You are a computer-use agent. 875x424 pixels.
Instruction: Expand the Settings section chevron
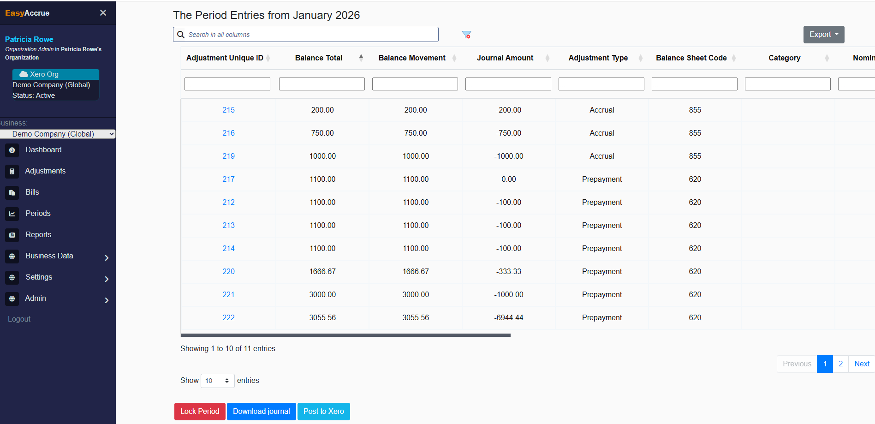click(107, 279)
